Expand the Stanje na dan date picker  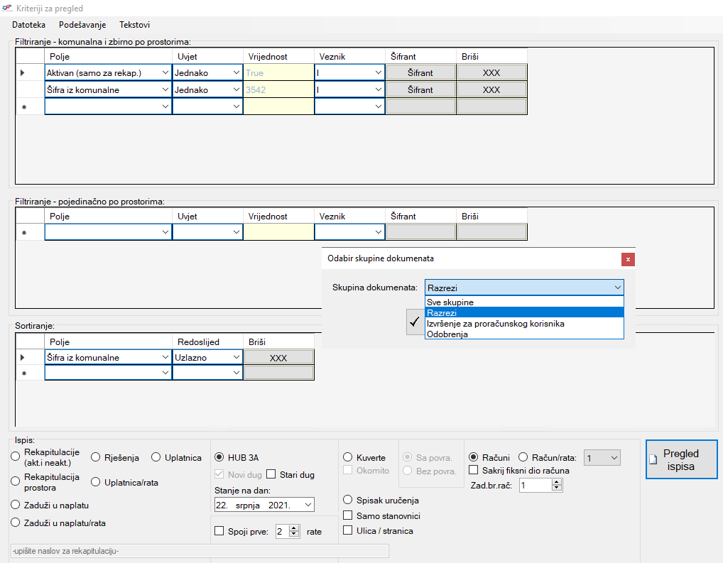tap(307, 505)
